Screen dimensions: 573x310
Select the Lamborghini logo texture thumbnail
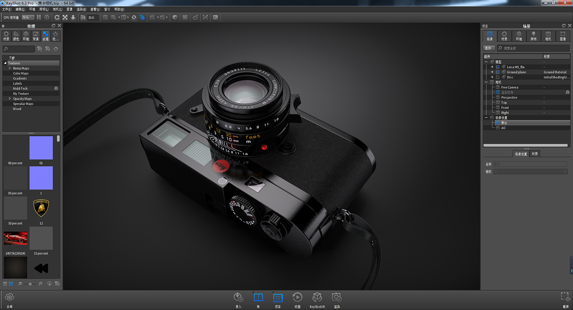pyautogui.click(x=41, y=208)
